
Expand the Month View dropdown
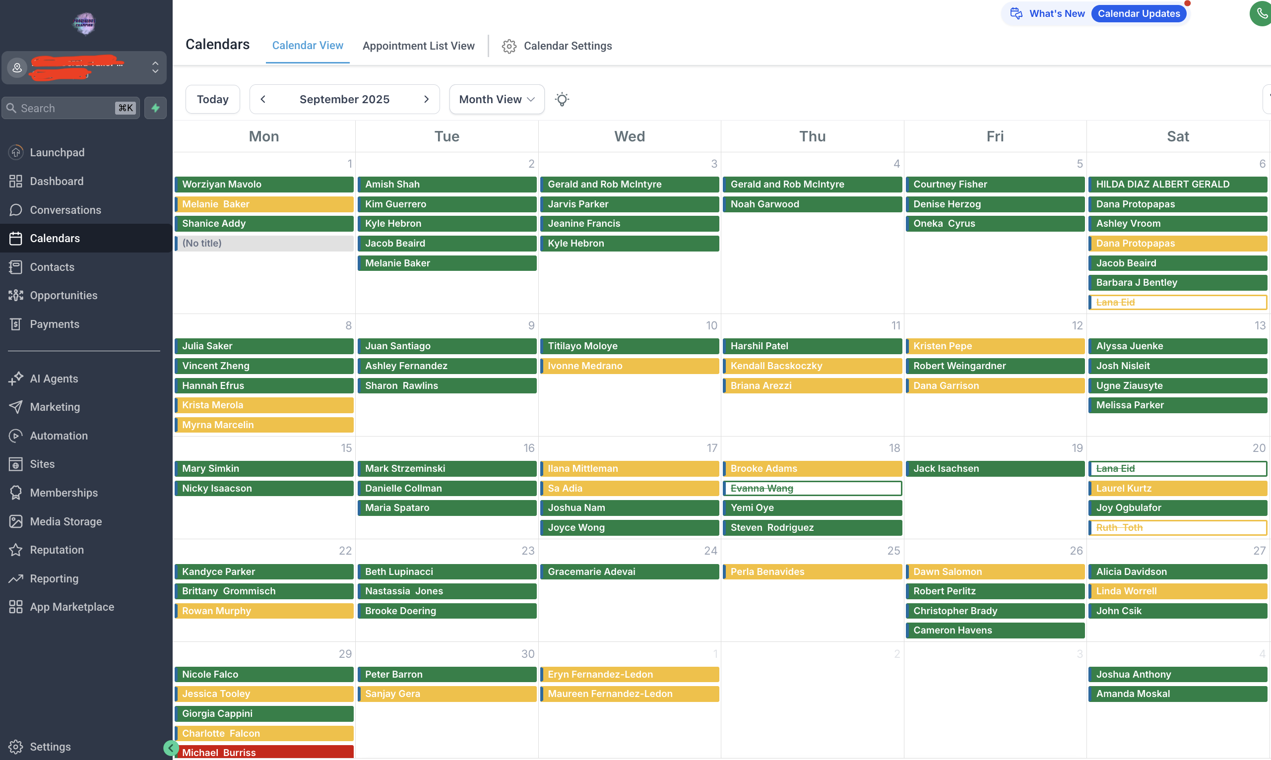496,99
